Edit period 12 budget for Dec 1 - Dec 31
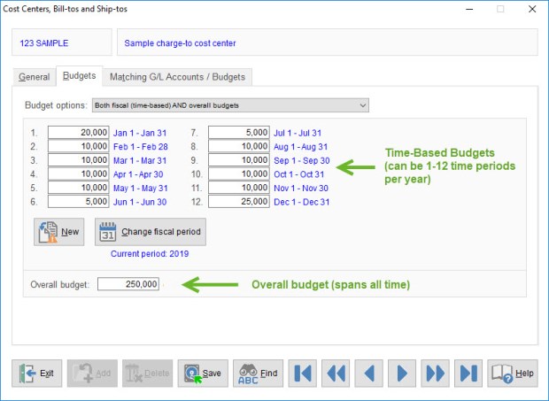The height and width of the screenshot is (401, 549). (239, 202)
